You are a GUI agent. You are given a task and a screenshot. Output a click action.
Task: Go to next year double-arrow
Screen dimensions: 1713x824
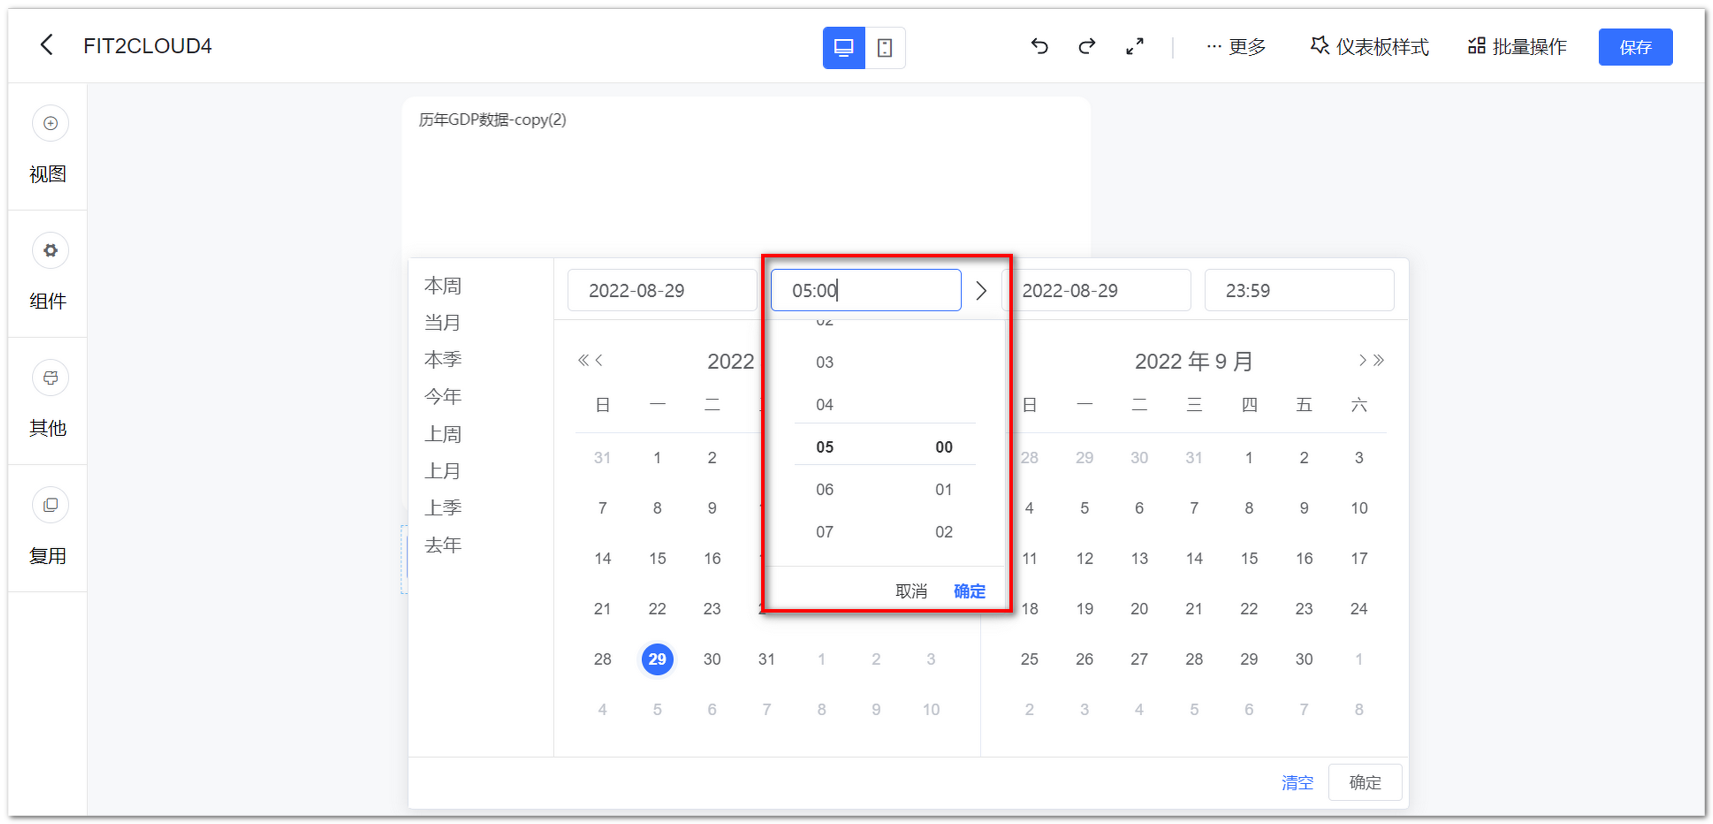(x=1379, y=360)
